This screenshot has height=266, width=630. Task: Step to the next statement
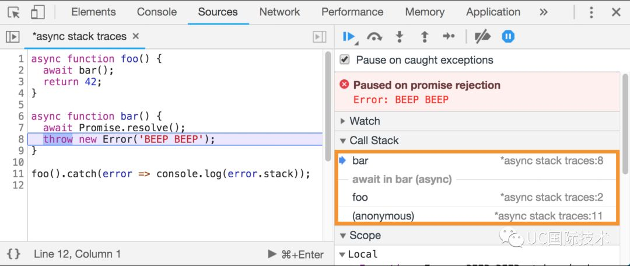click(x=449, y=37)
